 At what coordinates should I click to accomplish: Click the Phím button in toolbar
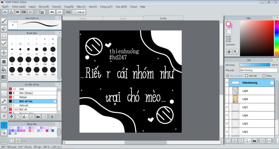point(68,12)
